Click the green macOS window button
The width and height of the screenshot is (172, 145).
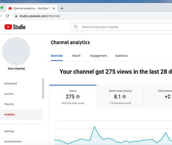coord(2,8)
